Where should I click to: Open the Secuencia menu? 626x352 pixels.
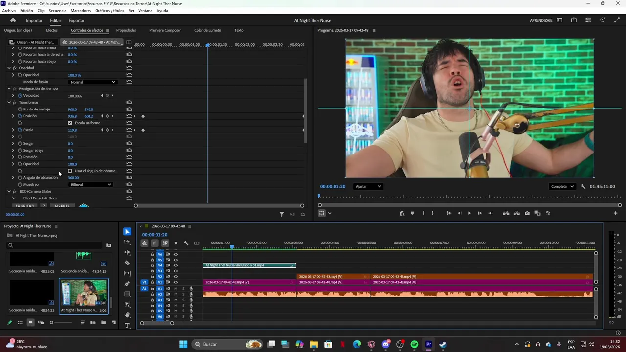(57, 11)
